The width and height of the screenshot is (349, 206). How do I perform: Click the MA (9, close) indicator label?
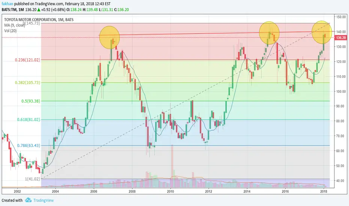[15, 25]
